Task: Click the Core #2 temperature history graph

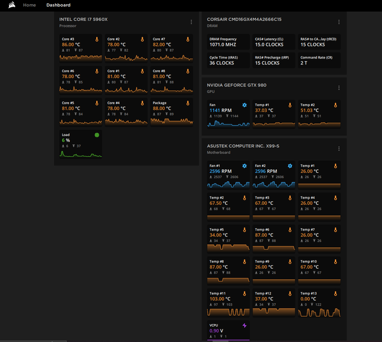Action: click(126, 58)
